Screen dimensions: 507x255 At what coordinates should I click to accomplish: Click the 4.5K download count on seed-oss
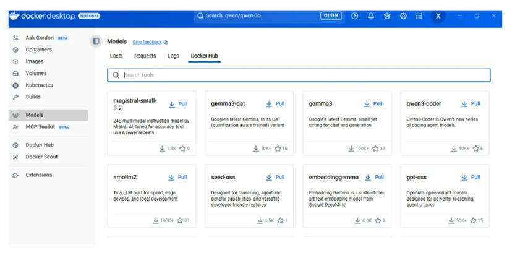tap(265, 221)
